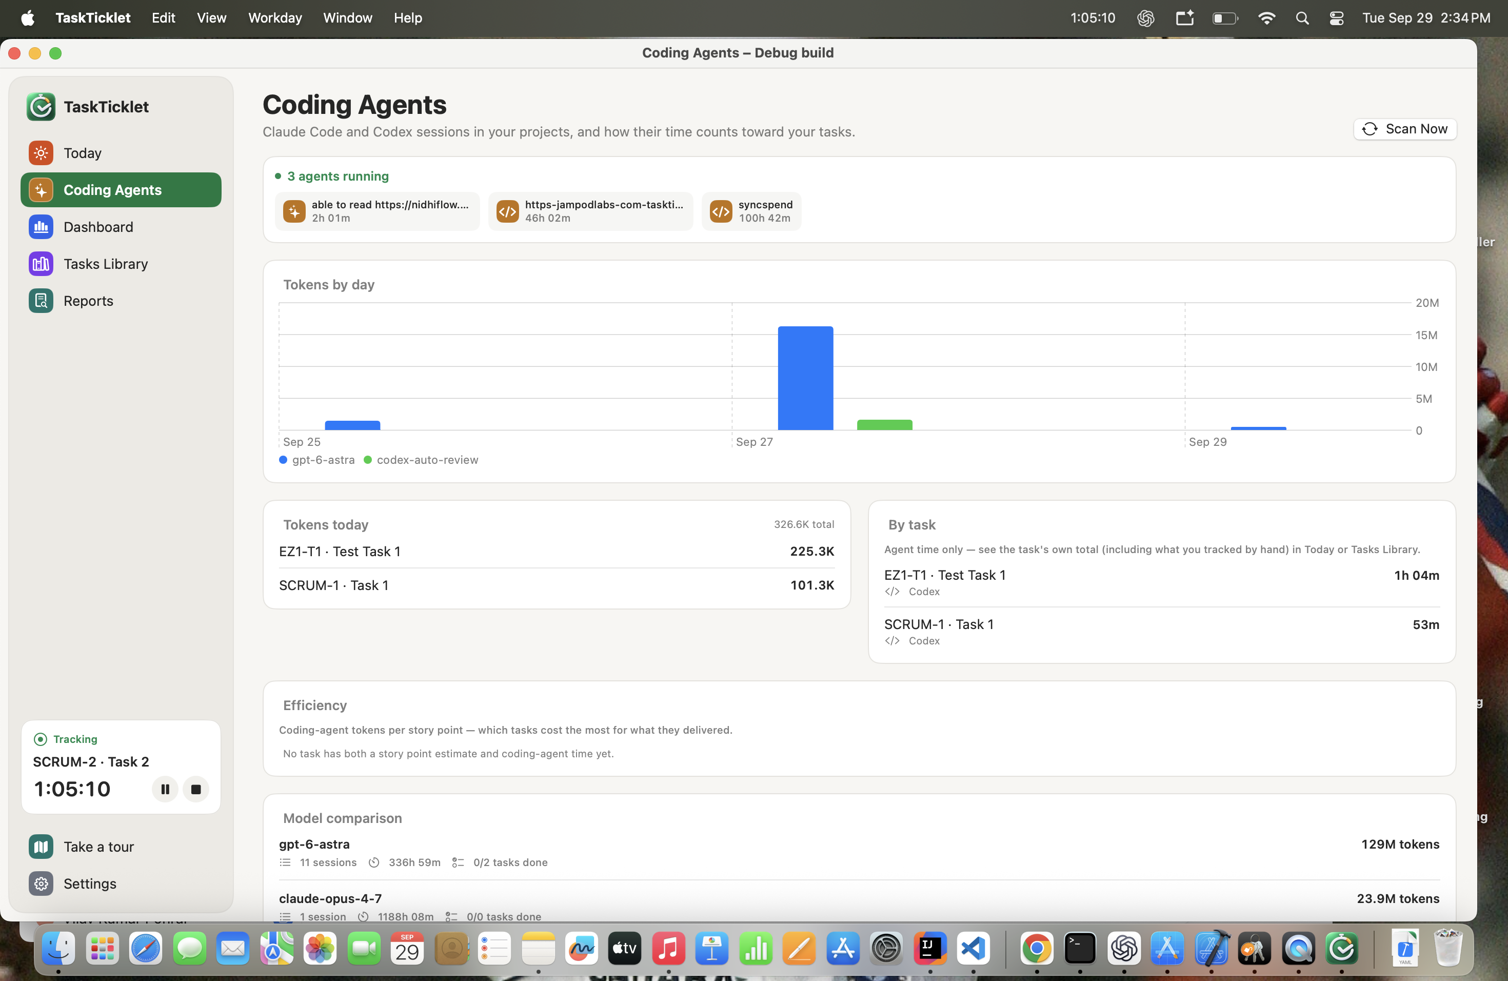
Task: Open Control Center in menu bar
Action: click(1336, 18)
